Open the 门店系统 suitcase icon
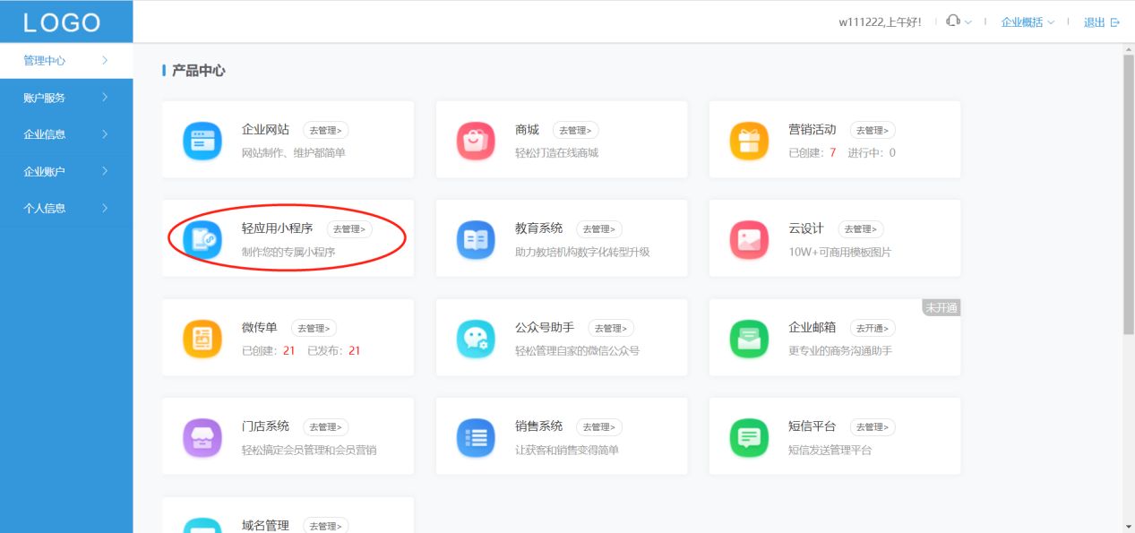Image resolution: width=1135 pixels, height=533 pixels. tap(202, 437)
